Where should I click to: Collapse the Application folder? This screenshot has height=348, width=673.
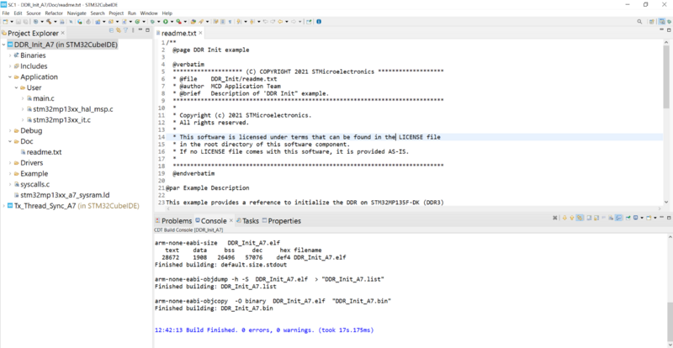pyautogui.click(x=10, y=76)
